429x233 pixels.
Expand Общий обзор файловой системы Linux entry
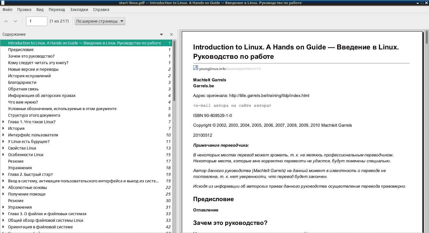(x=3, y=220)
